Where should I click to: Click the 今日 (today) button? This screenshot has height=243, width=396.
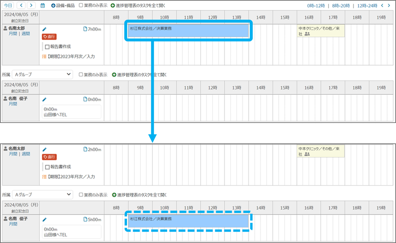pyautogui.click(x=8, y=6)
